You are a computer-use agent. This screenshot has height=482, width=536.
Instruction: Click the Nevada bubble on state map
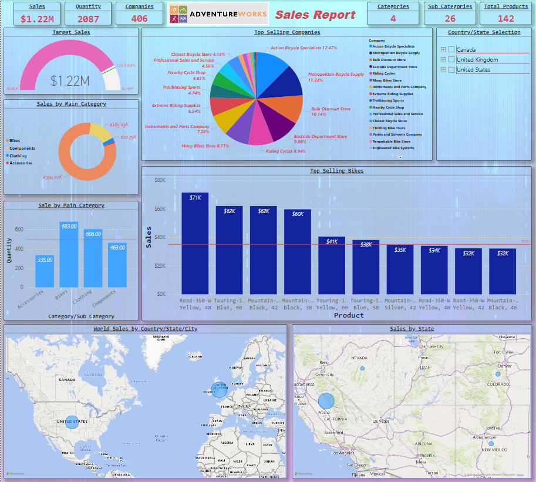coord(362,368)
